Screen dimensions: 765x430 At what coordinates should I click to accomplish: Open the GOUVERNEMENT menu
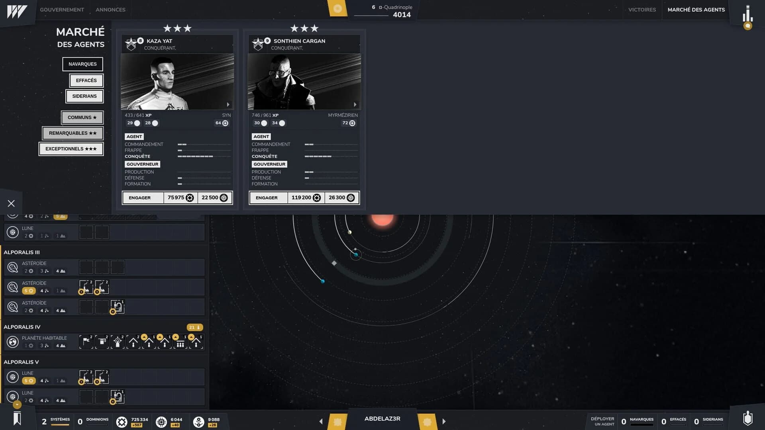62,10
